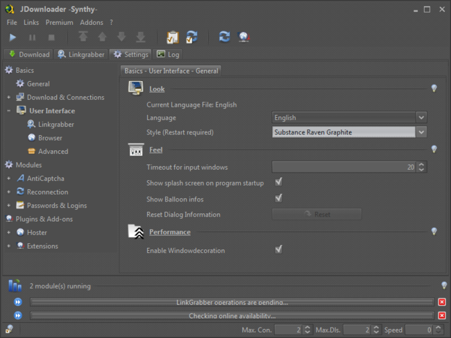The image size is (451, 338).
Task: Click the lightbulb hint beside Feel
Action: click(x=434, y=149)
